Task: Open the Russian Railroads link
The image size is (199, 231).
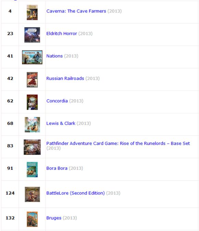Action: pyautogui.click(x=65, y=78)
